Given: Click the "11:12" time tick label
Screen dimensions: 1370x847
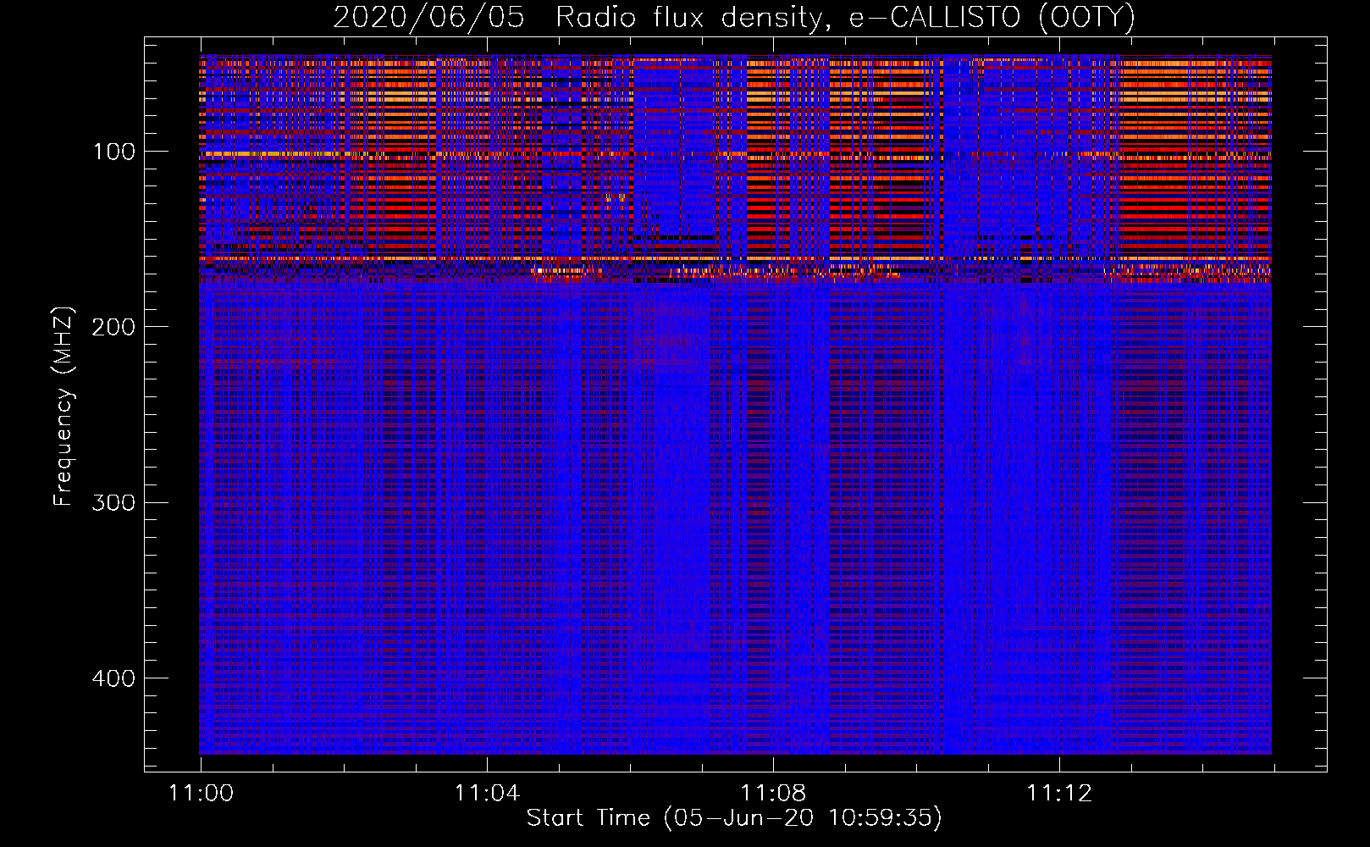Looking at the screenshot, I should 1059,794.
